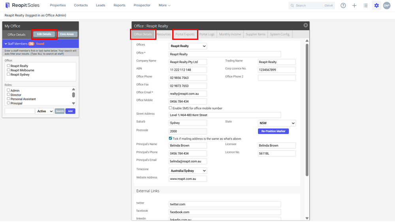Click the plus add-new icon in header
Image resolution: width=395 pixels, height=222 pixels.
354,5
